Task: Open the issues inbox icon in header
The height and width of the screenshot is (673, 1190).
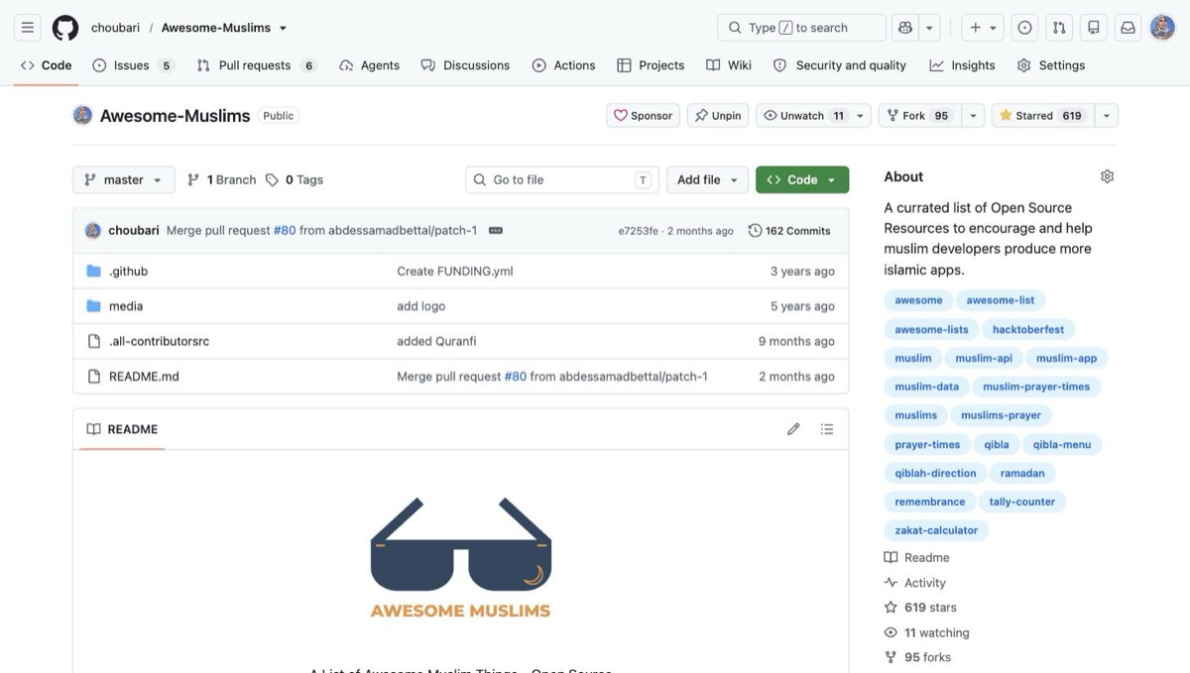Action: click(x=1024, y=28)
